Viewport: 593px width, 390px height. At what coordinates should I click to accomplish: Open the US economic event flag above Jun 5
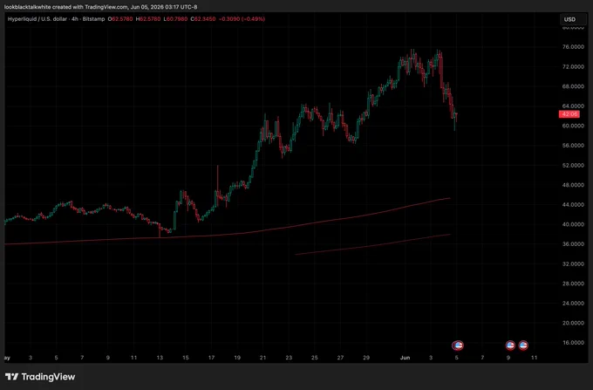click(x=458, y=345)
